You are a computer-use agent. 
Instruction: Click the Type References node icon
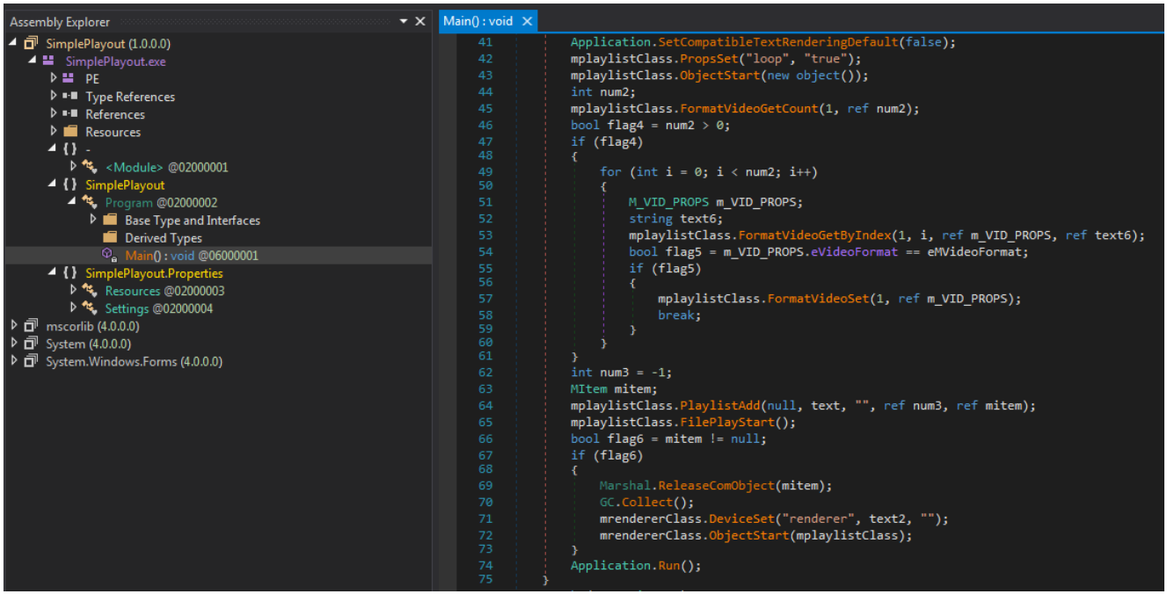(x=70, y=97)
